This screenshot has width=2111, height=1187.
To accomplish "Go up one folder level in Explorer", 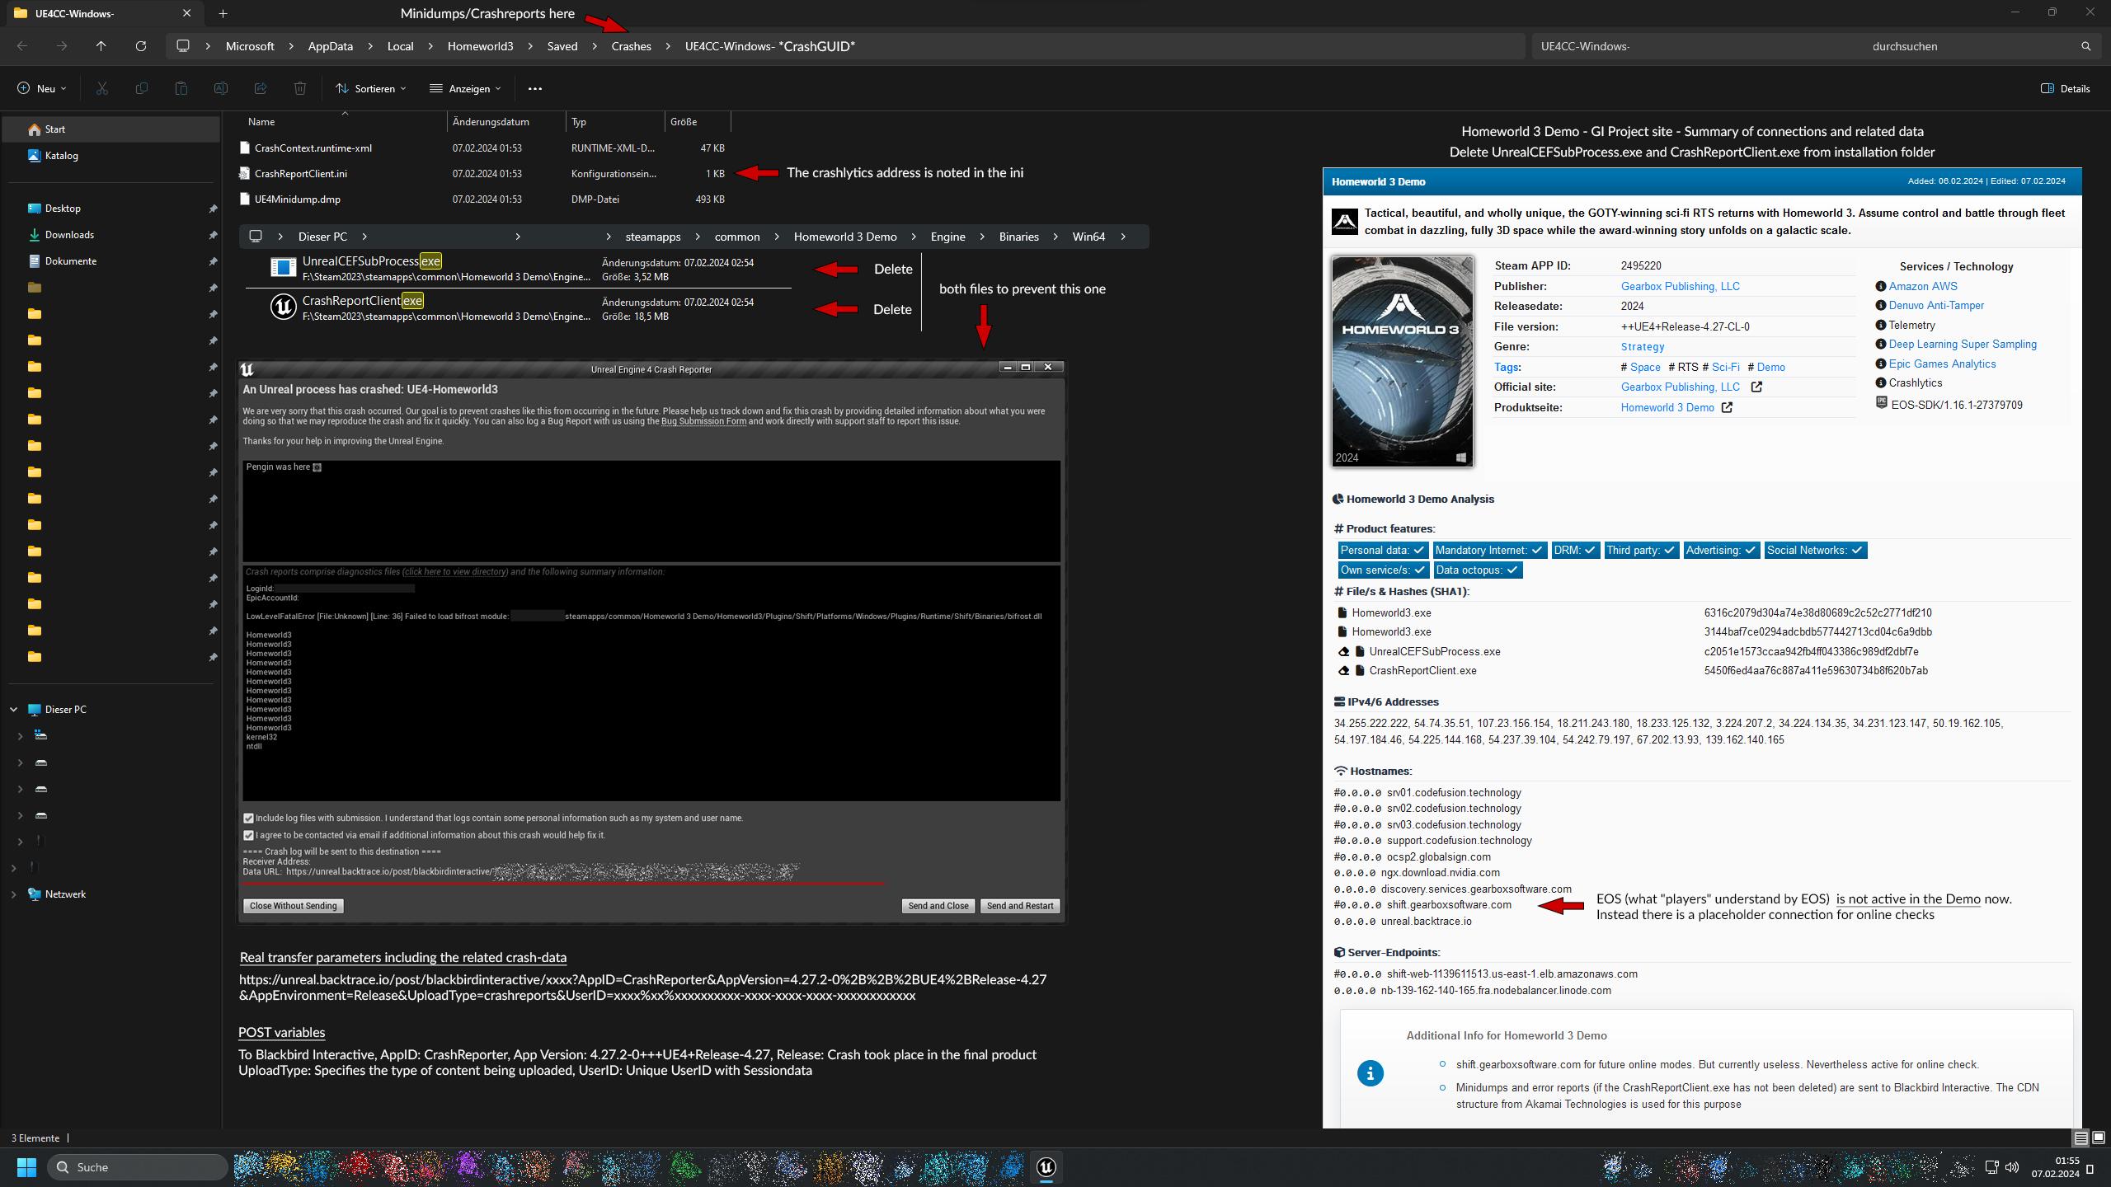I will point(101,46).
